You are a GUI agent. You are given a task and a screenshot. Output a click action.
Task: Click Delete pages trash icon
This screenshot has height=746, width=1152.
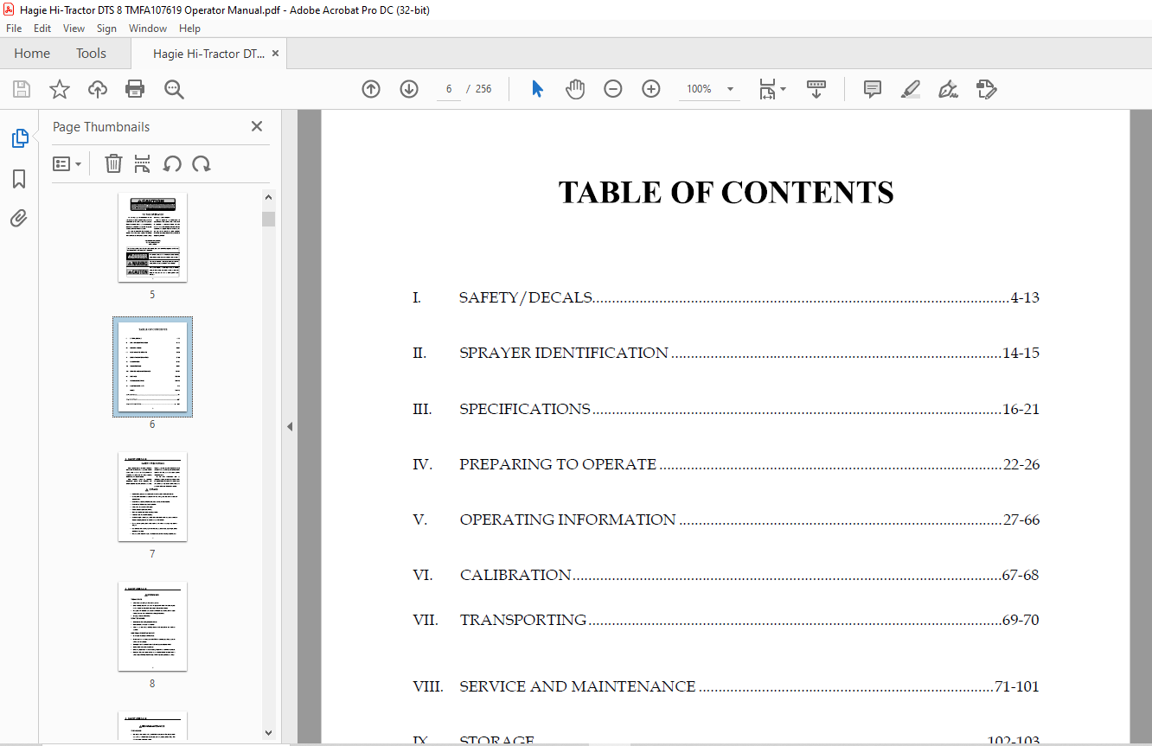click(x=113, y=163)
